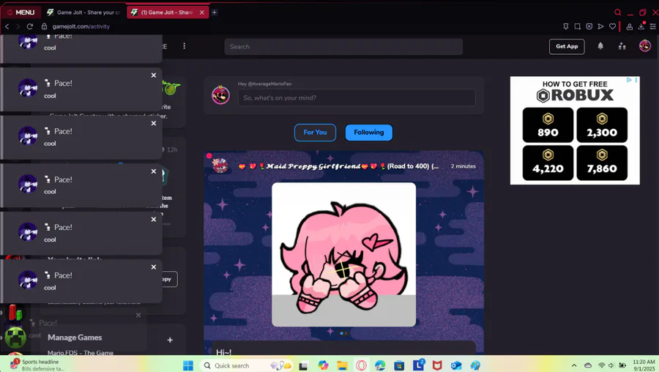Switch to the Following feed

tap(368, 133)
